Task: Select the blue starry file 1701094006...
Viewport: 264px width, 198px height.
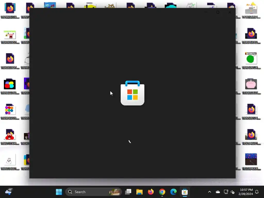Action: click(x=251, y=162)
